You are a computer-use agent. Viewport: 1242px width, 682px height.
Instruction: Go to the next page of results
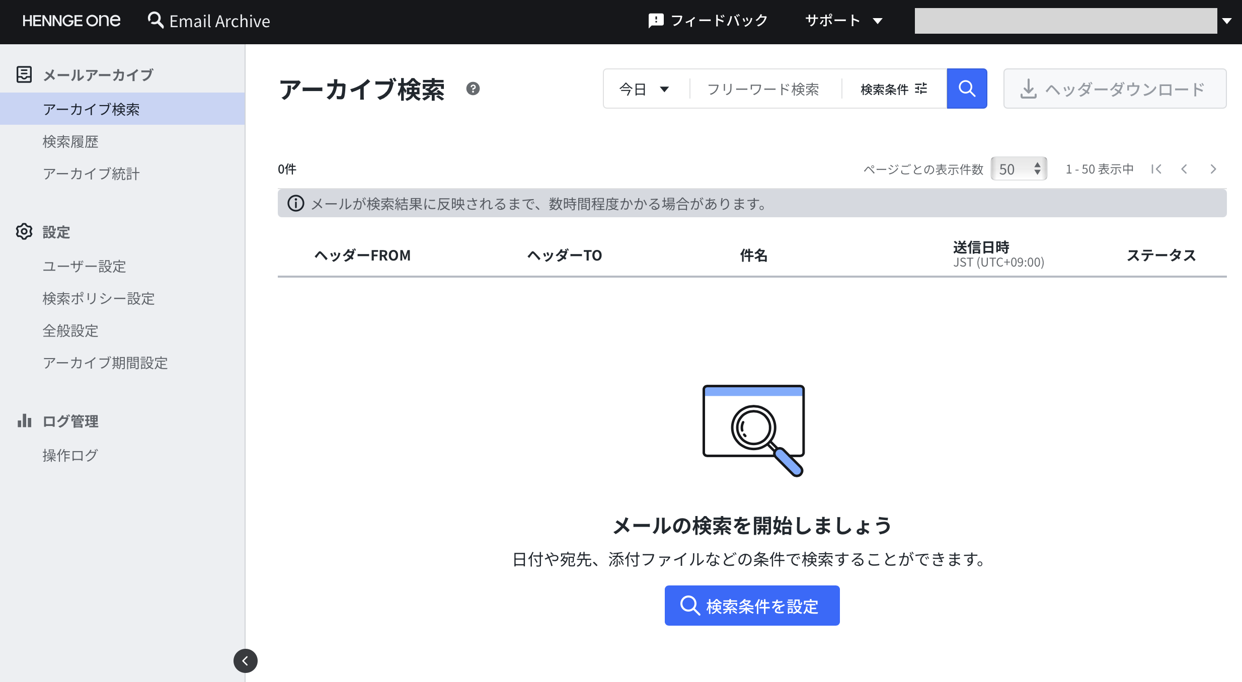tap(1213, 169)
